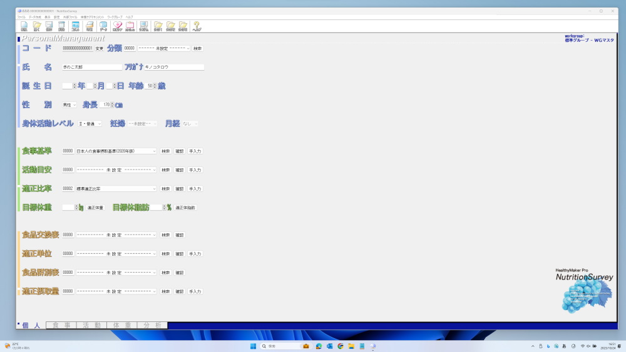
Task: Expand the 活動目安 dropdown
Action: pos(116,170)
